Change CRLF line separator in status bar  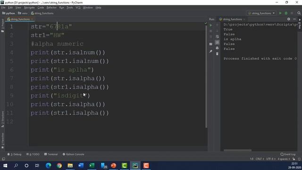(260, 159)
